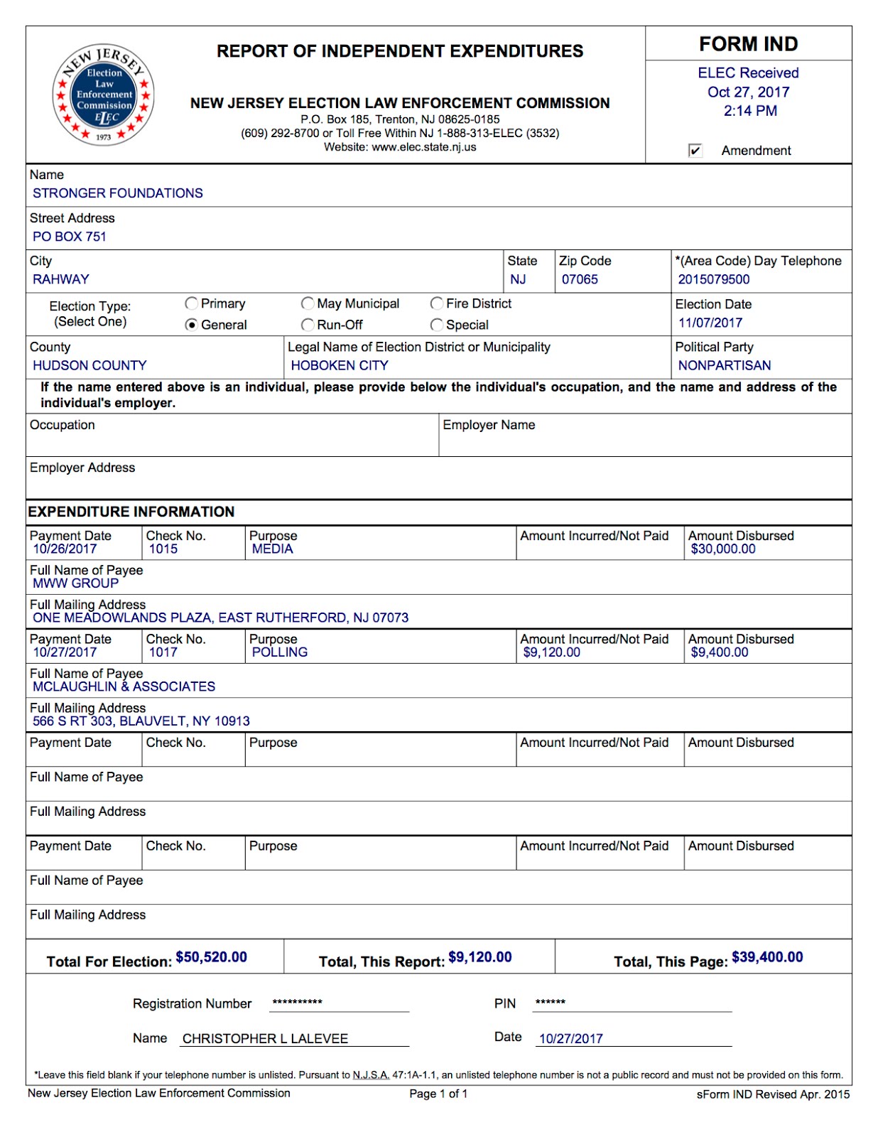
Task: Click the Street Address field PO BOX 751
Action: 70,237
